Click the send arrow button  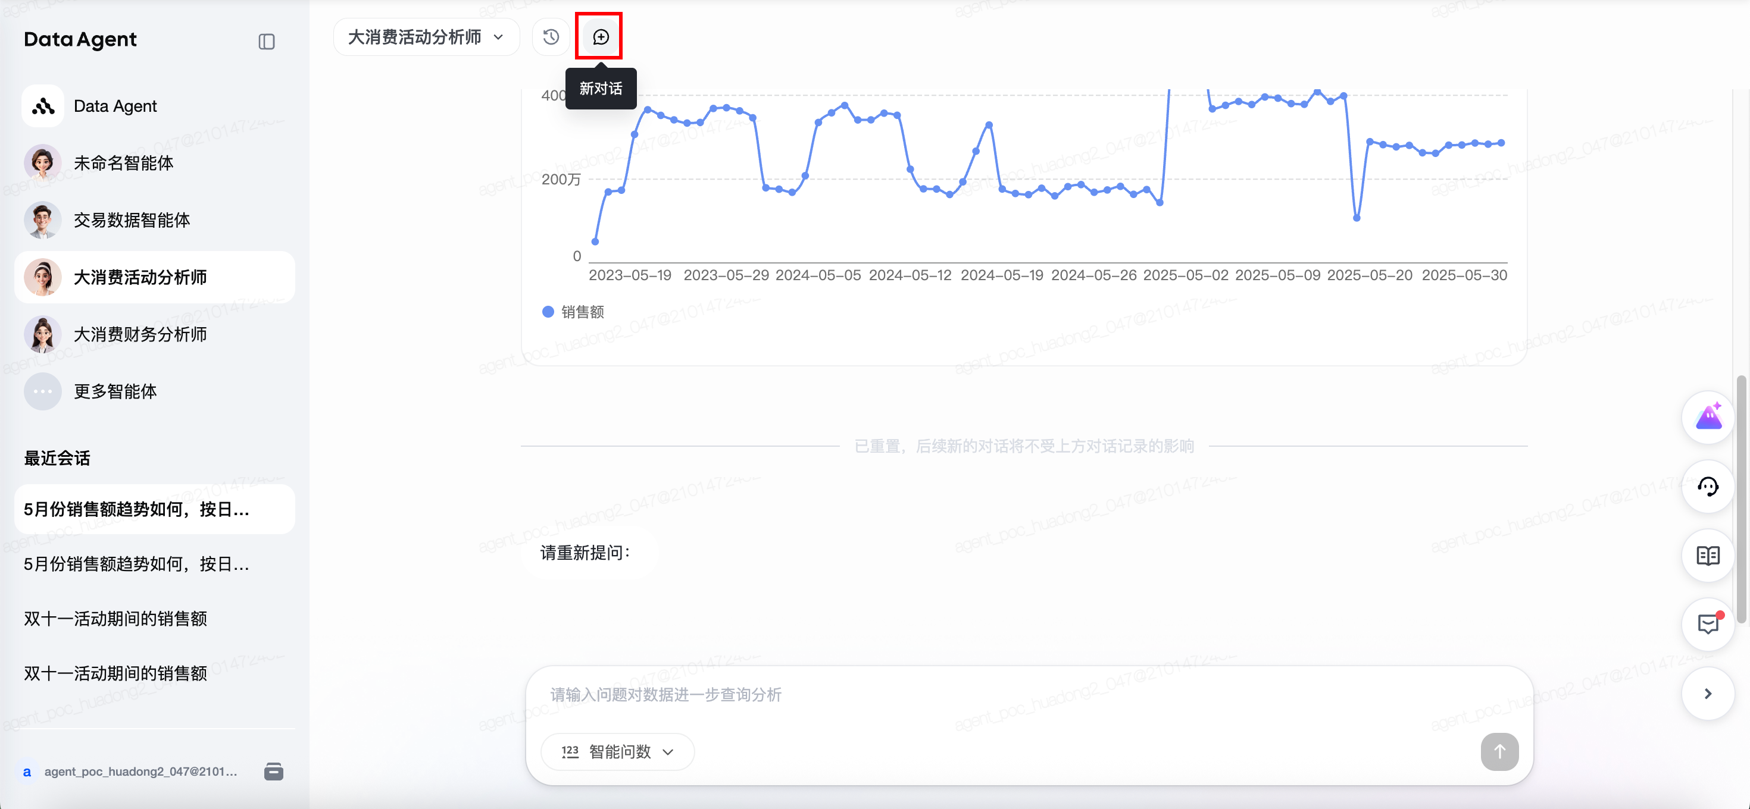pyautogui.click(x=1499, y=751)
